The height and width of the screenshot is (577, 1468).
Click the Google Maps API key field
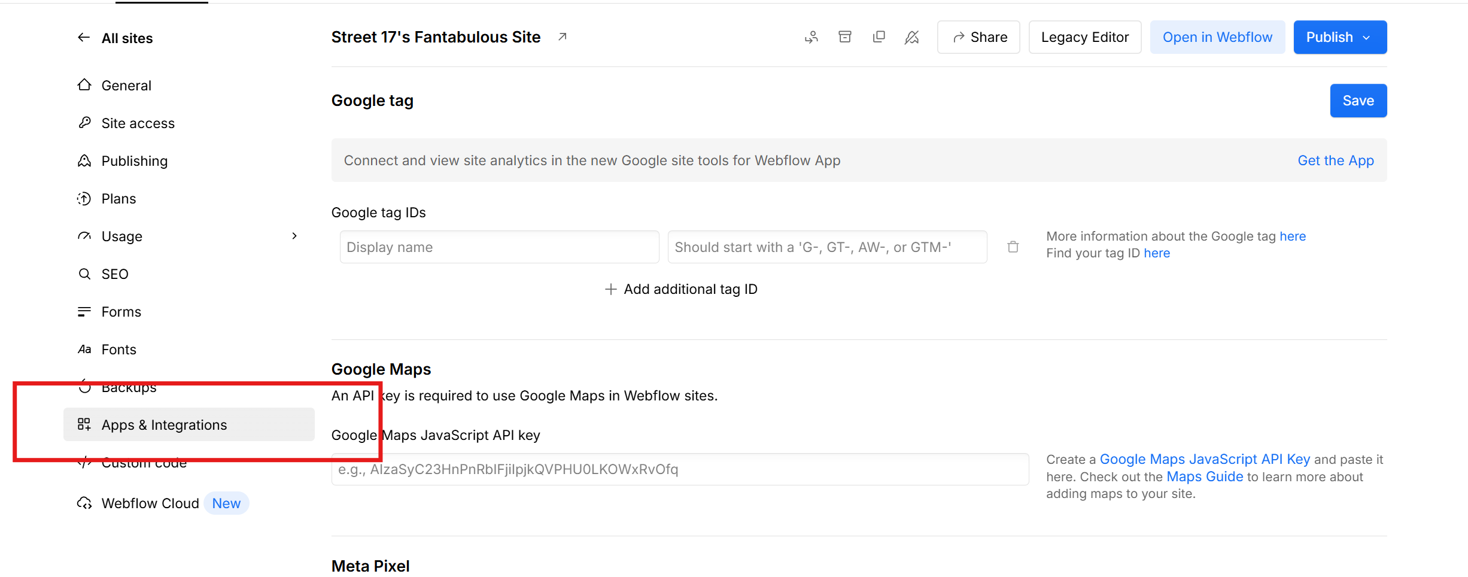(x=680, y=469)
